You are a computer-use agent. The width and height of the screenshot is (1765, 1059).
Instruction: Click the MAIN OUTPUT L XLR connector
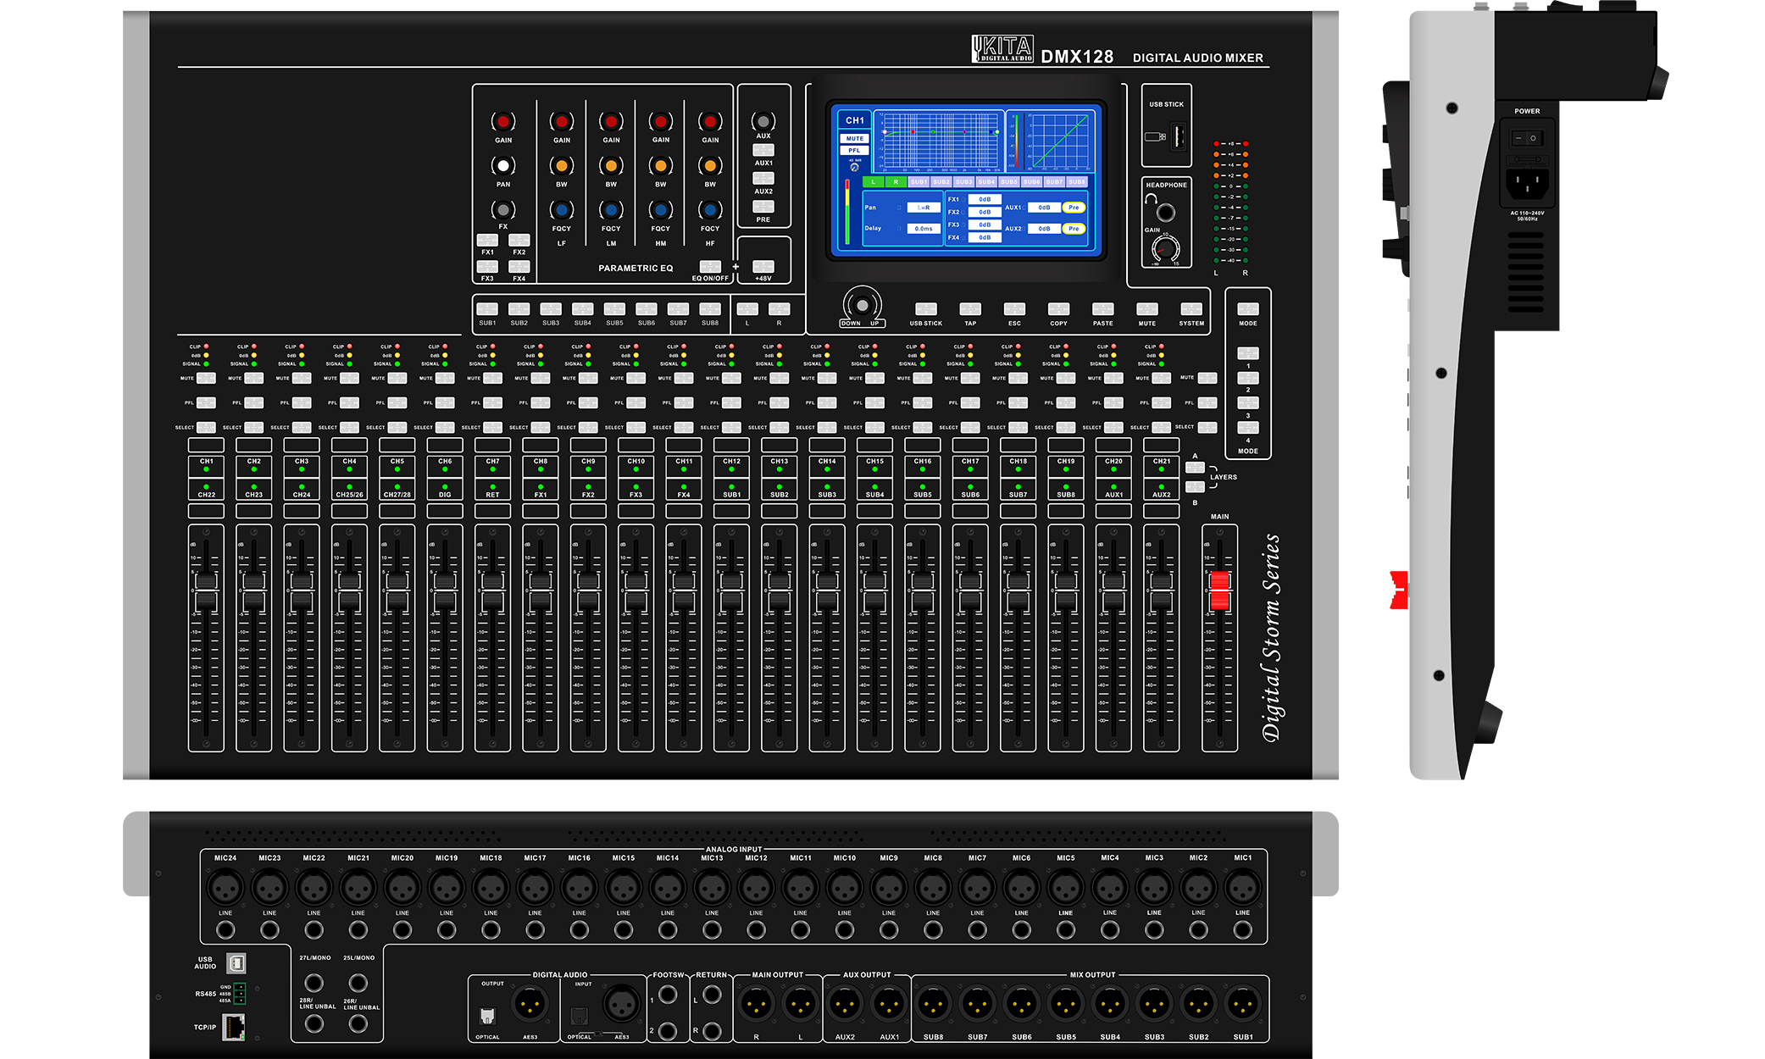coord(800,1005)
